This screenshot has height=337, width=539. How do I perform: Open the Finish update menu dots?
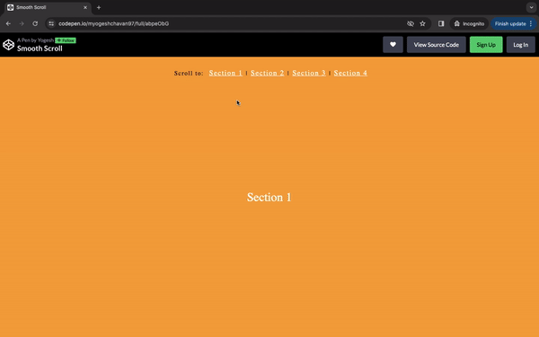(x=531, y=23)
